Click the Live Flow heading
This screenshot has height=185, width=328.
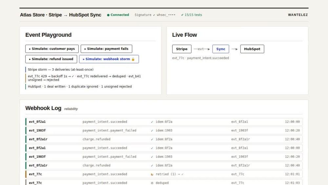click(184, 35)
